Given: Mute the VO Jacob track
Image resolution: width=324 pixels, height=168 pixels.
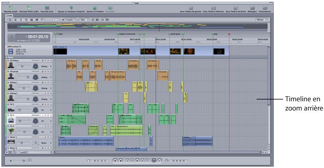Looking at the screenshot, I should click(x=48, y=71).
